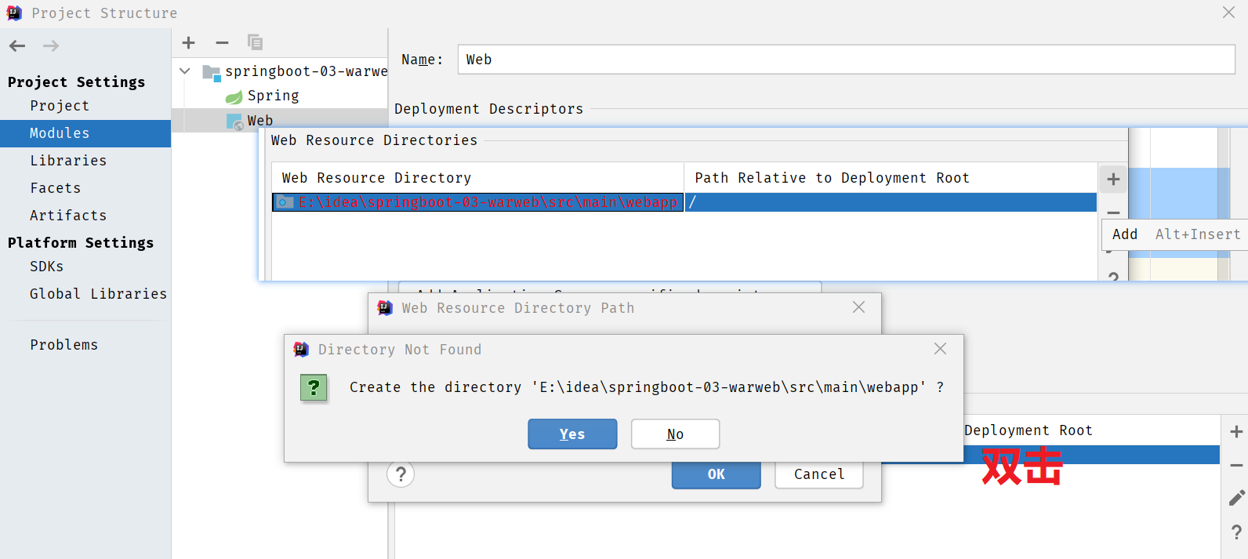
Task: Click the help icon below the pencil icon
Action: tap(1236, 532)
